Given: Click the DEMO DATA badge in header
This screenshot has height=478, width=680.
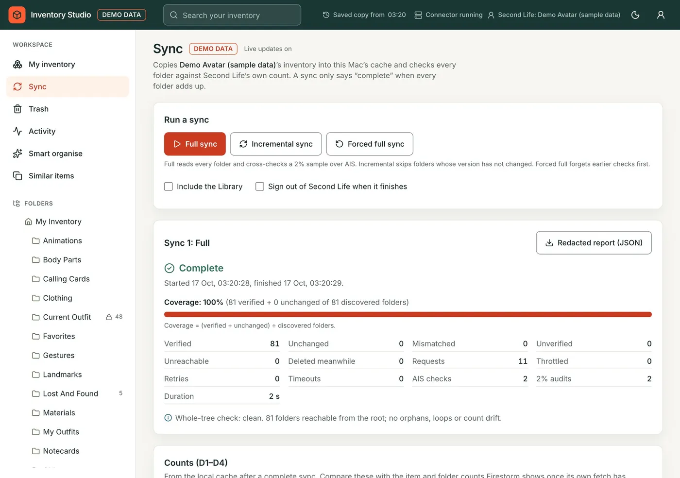Looking at the screenshot, I should [x=121, y=15].
